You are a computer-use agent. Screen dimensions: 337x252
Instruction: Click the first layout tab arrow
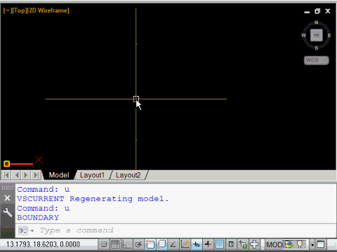click(6, 175)
